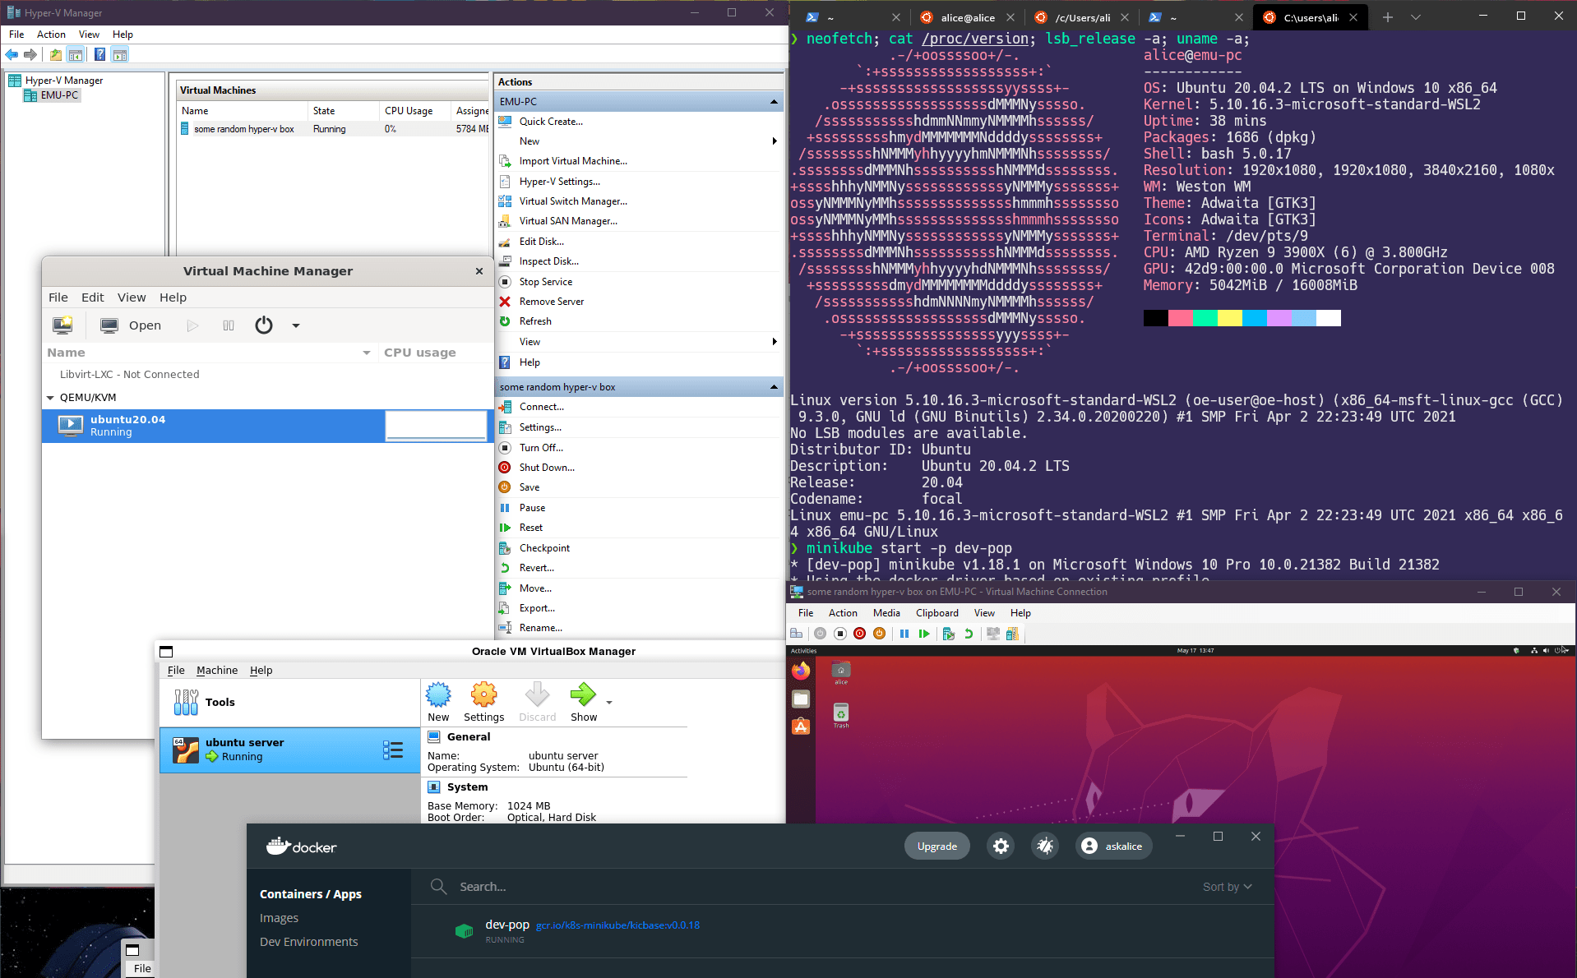This screenshot has height=978, width=1577.
Task: Pause the Hyper-V VM from the toolbar
Action: 904,634
